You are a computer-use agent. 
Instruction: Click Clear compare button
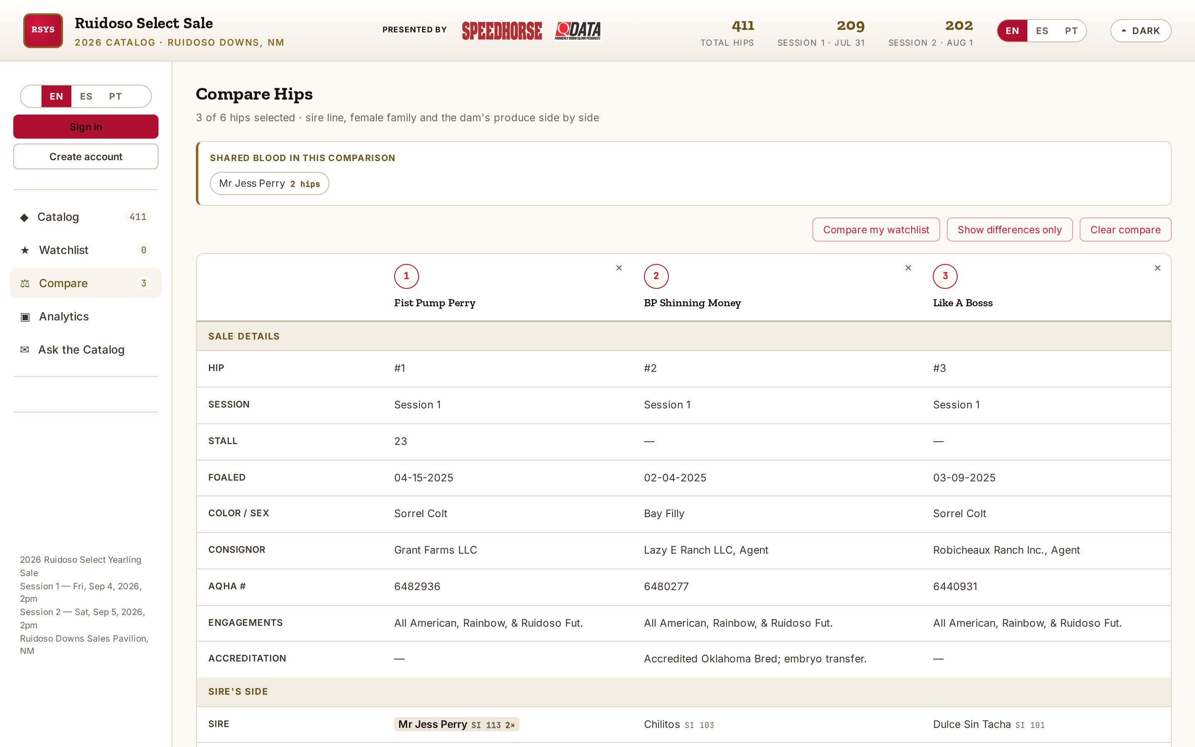[x=1125, y=230]
